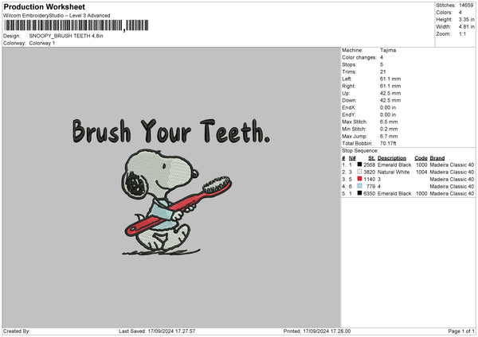Click 'Natural White' description in row 2

coord(394,172)
